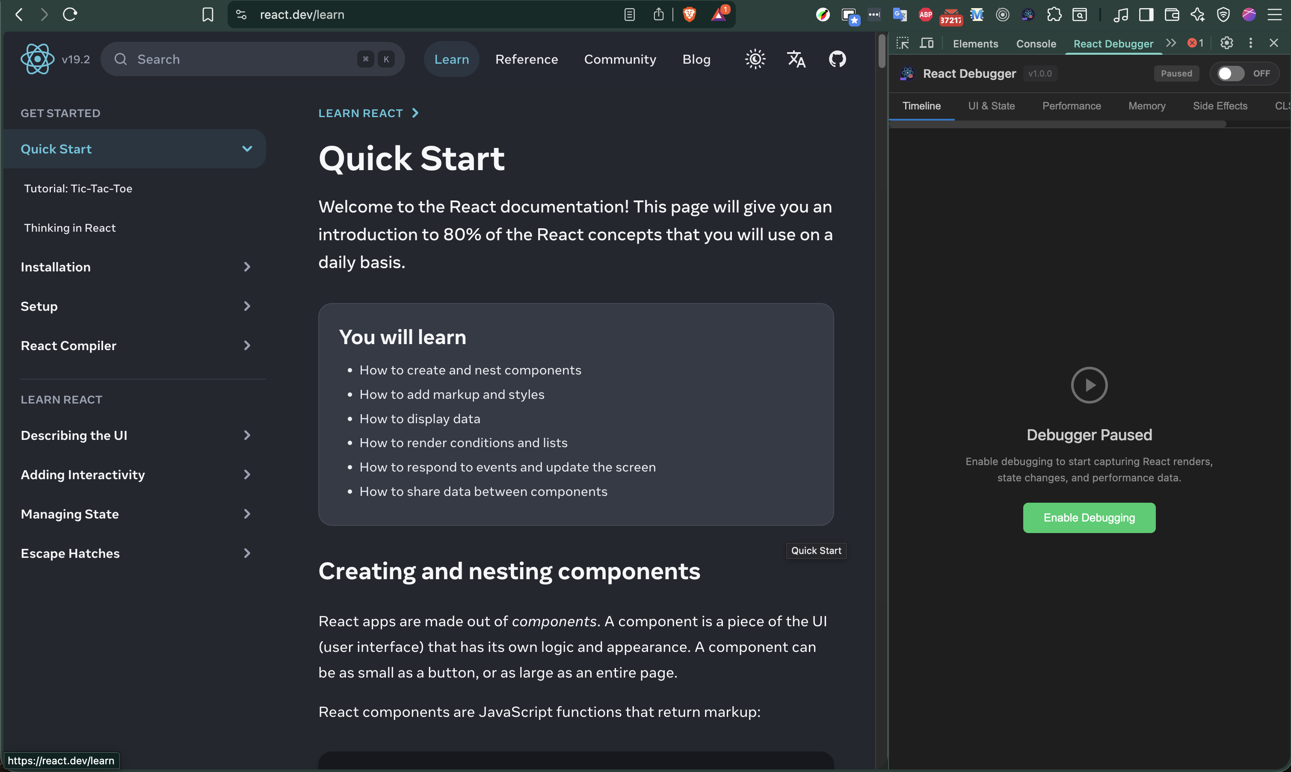Open the React Debugger atom extension icon

1027,15
